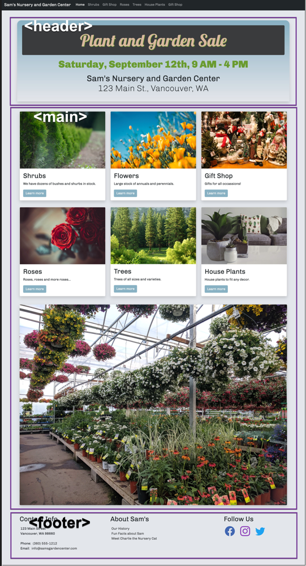
Task: Select Home in the top navigation
Action: click(x=80, y=5)
